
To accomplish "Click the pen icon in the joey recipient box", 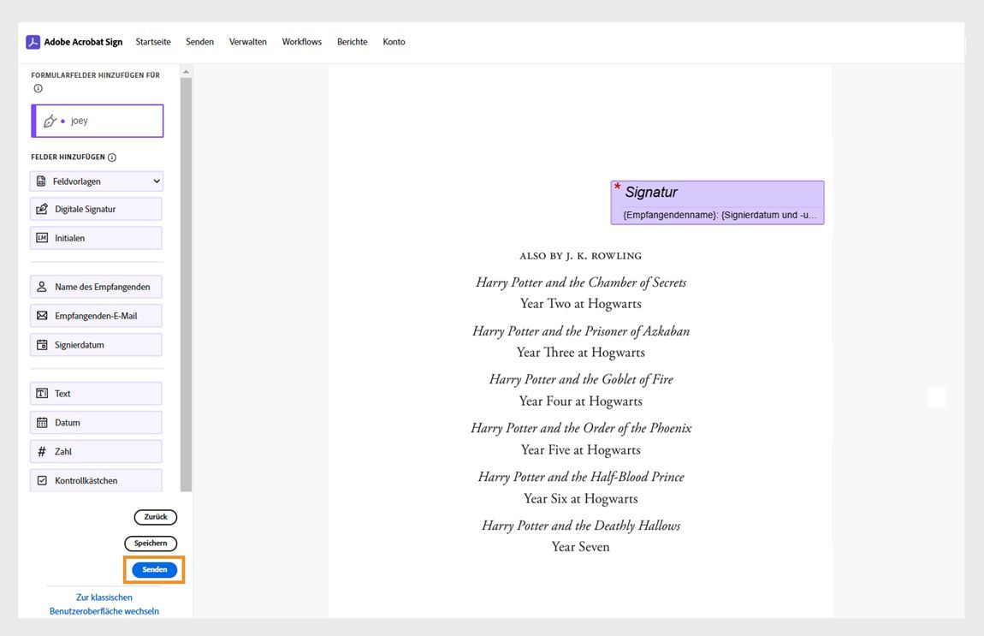I will [50, 122].
